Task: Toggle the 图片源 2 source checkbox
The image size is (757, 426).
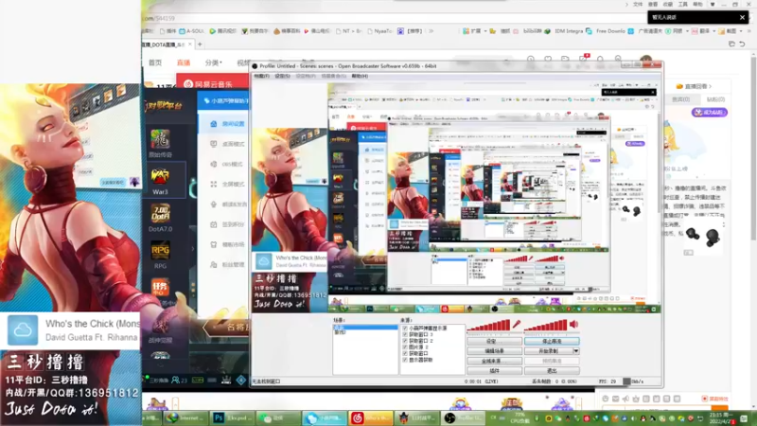Action: (x=405, y=347)
